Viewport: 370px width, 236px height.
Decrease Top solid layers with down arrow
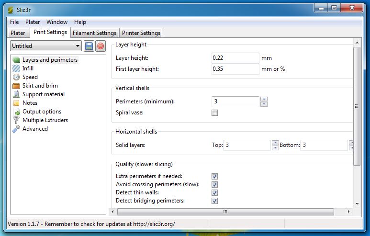point(275,148)
